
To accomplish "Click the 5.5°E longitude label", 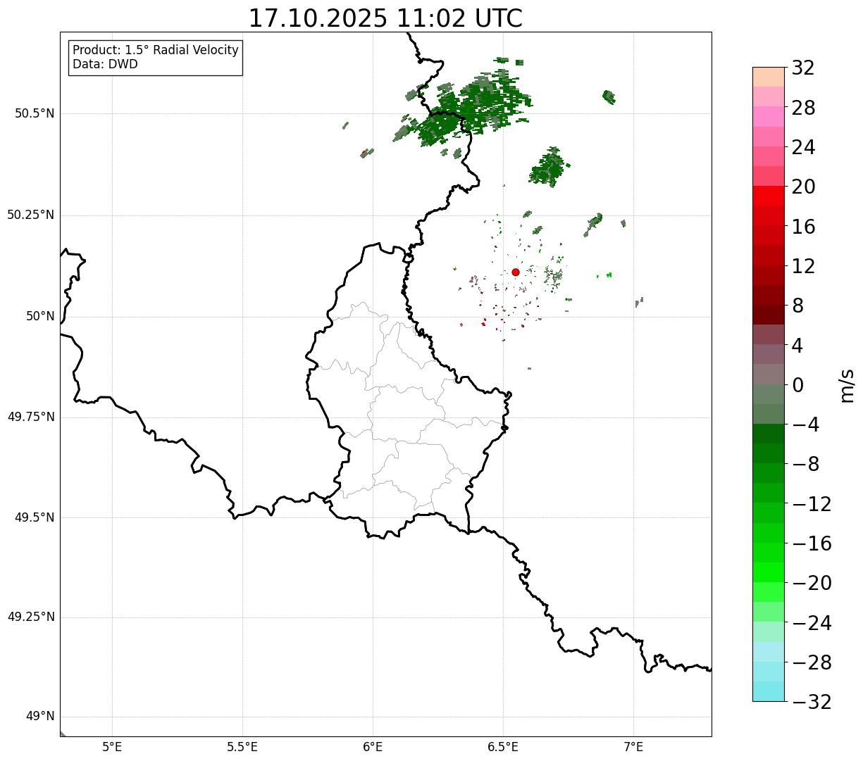I will (x=242, y=747).
